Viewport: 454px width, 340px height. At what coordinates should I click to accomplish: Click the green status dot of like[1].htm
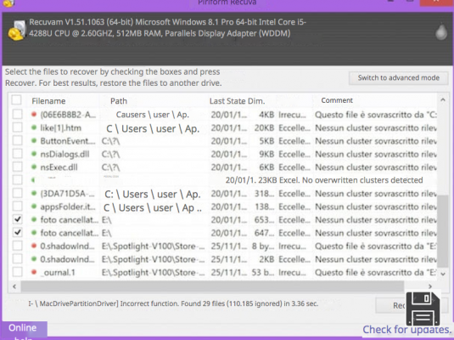pos(34,127)
